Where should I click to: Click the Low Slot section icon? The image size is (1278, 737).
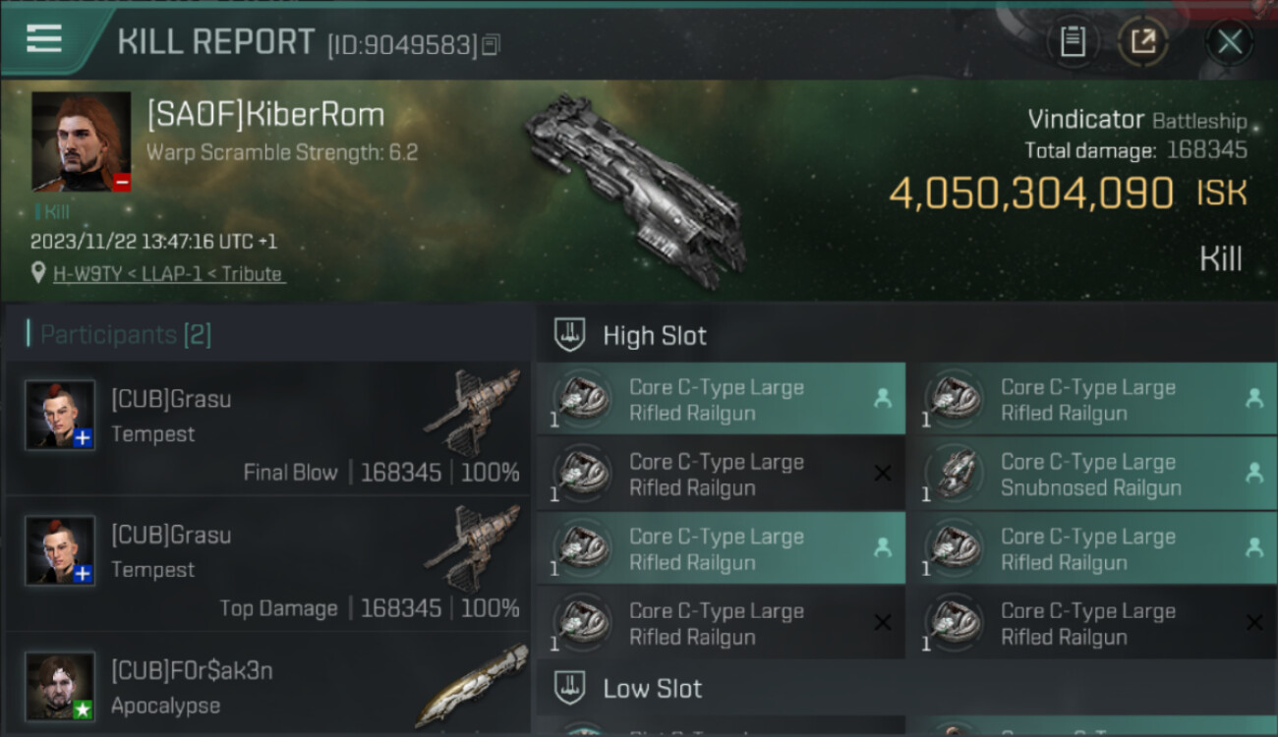(569, 688)
